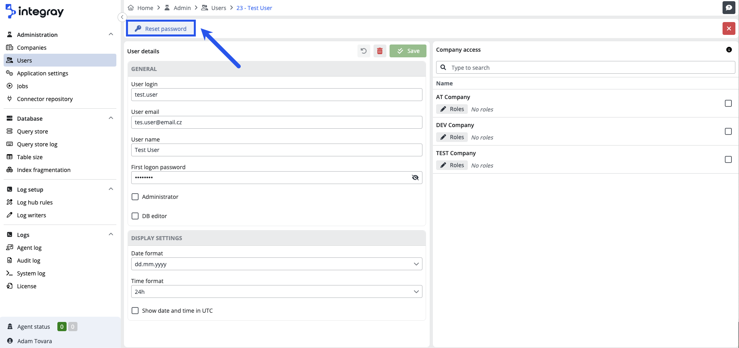Check Show date and time in UTC
Viewport: 739px width, 348px height.
tap(135, 311)
